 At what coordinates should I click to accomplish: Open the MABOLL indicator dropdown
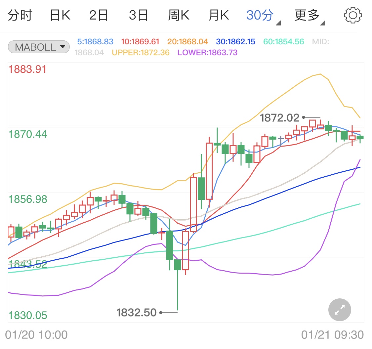[39, 47]
